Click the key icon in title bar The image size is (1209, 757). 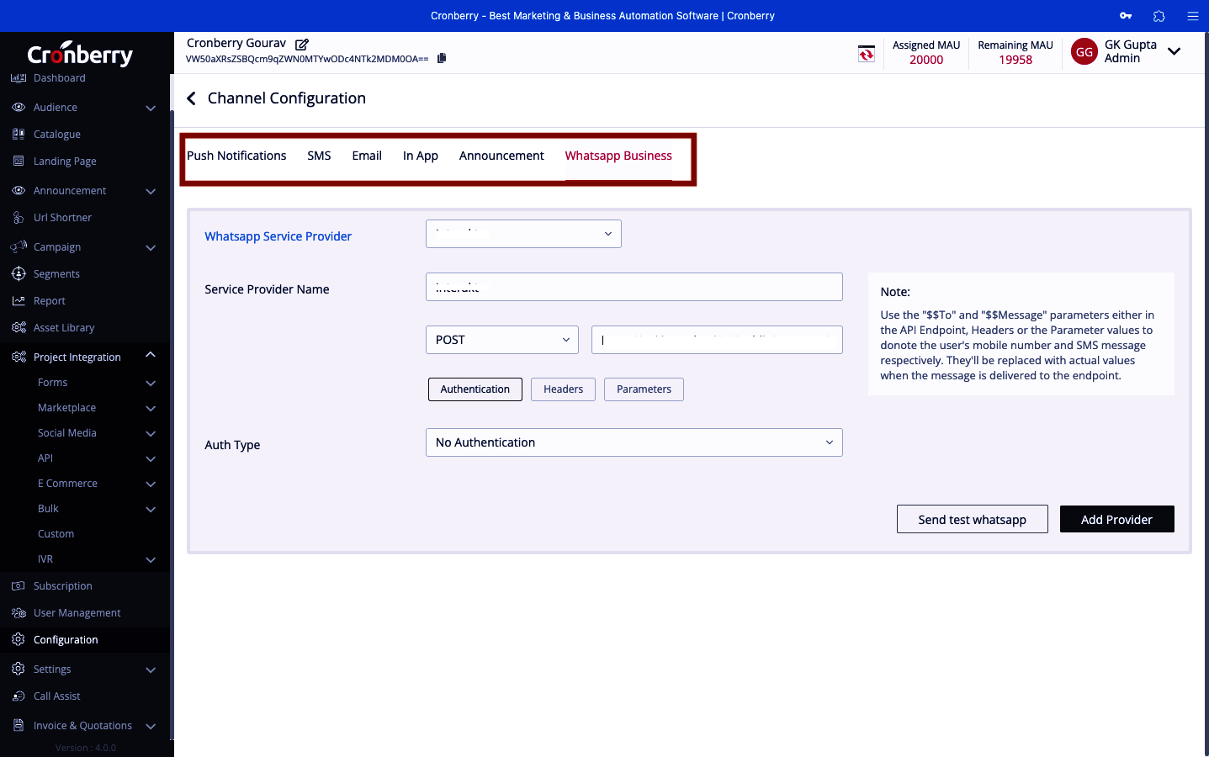coord(1126,16)
